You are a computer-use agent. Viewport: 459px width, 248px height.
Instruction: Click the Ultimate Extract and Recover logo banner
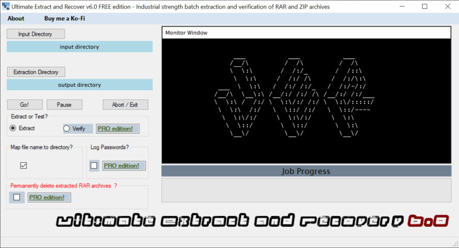pyautogui.click(x=252, y=221)
